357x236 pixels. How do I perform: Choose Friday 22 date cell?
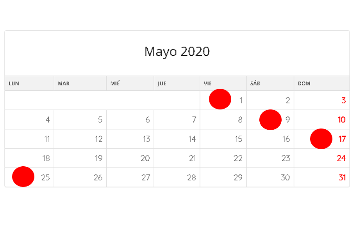pos(223,158)
